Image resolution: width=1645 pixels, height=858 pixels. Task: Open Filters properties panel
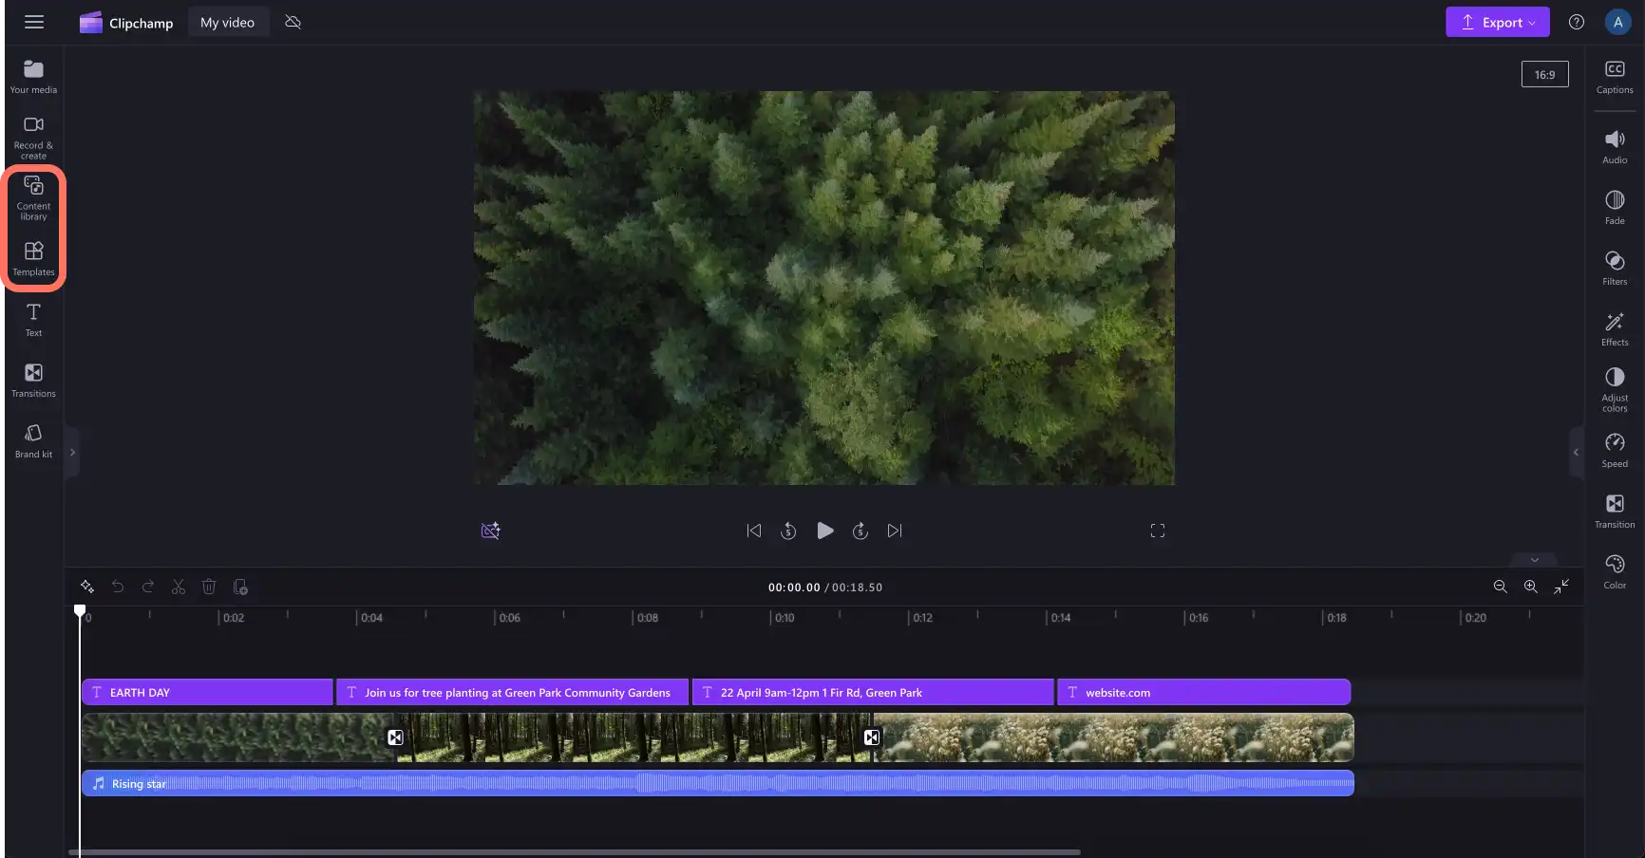point(1615,269)
